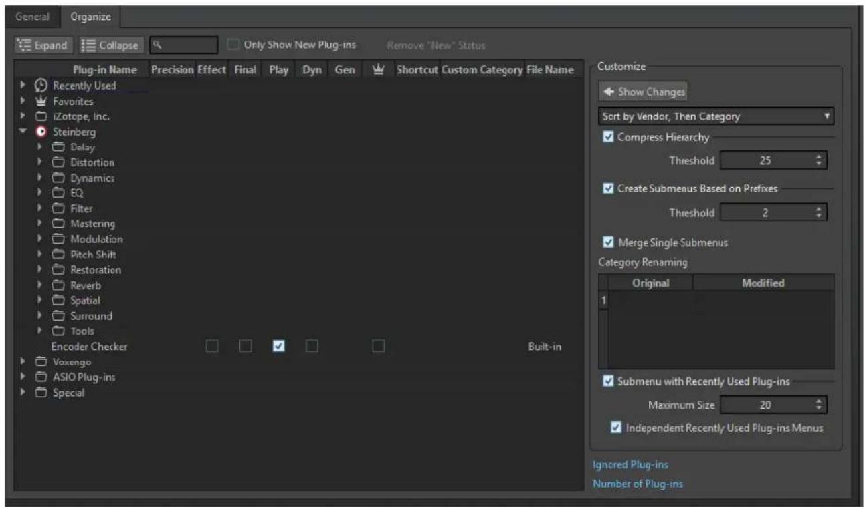Image resolution: width=865 pixels, height=507 pixels.
Task: Click the iZotope, Inc. folder icon
Action: click(x=41, y=117)
